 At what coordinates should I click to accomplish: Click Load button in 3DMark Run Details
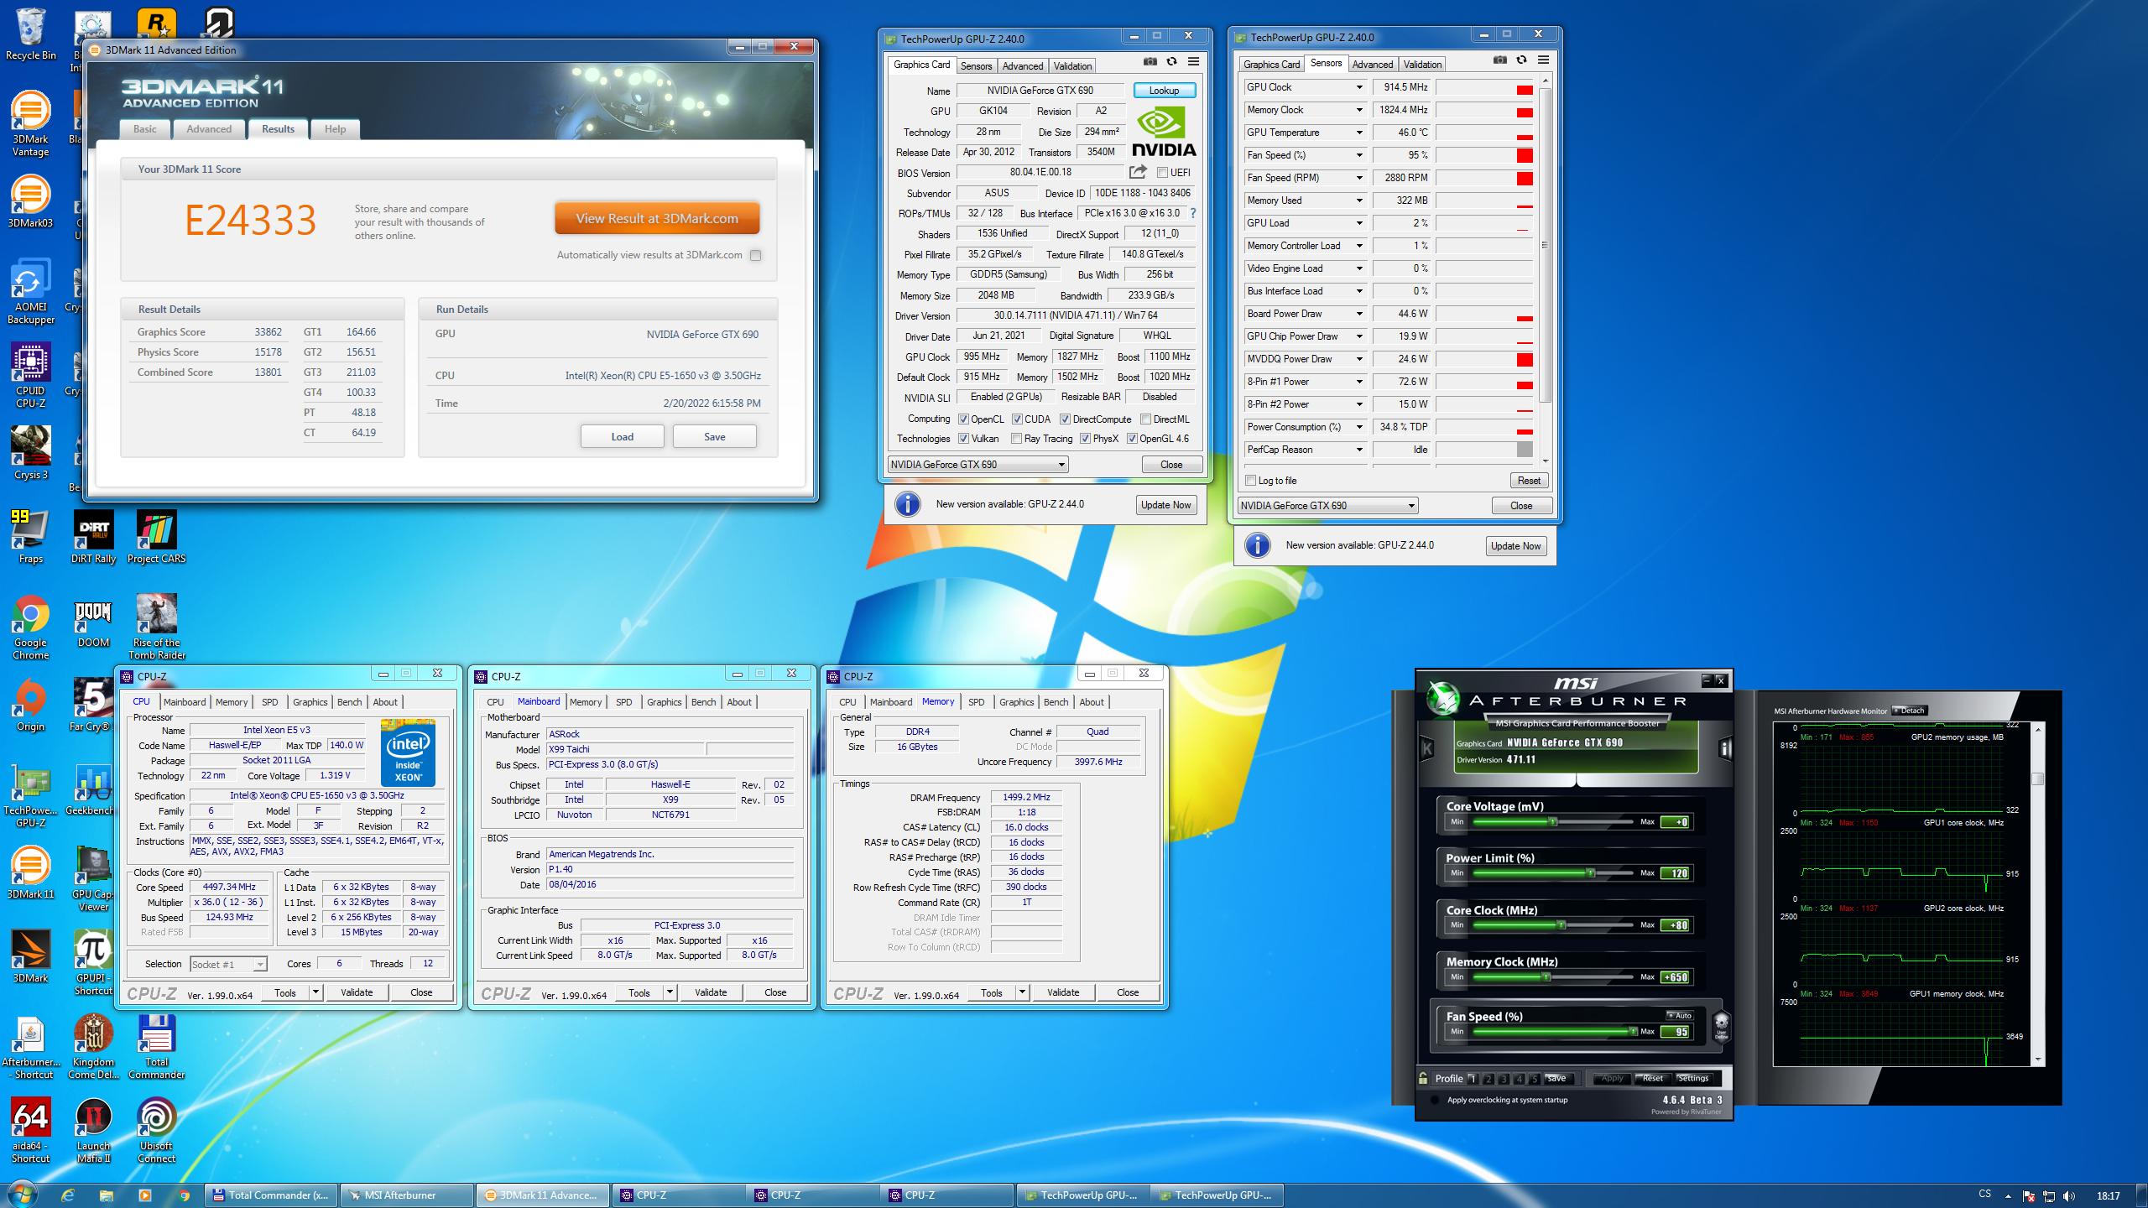(623, 436)
